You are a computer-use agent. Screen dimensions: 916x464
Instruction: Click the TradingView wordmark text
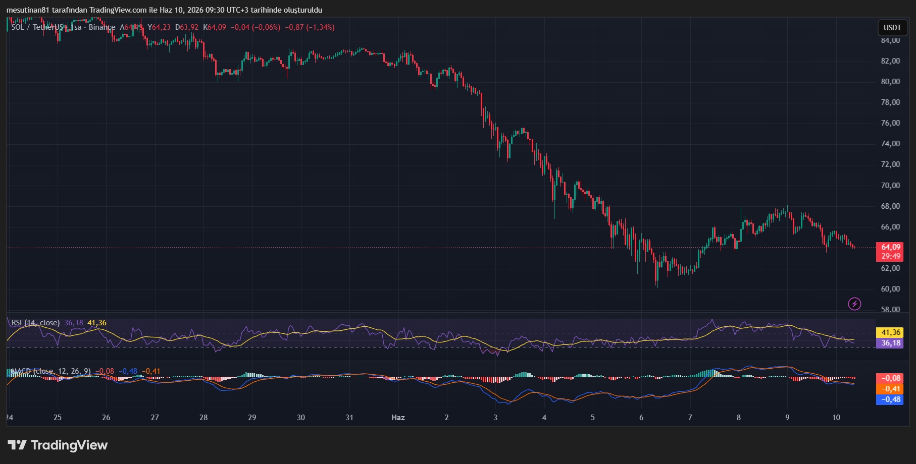[x=69, y=445]
